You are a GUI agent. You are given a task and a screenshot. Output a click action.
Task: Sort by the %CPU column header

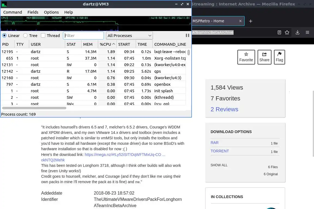tap(107, 44)
